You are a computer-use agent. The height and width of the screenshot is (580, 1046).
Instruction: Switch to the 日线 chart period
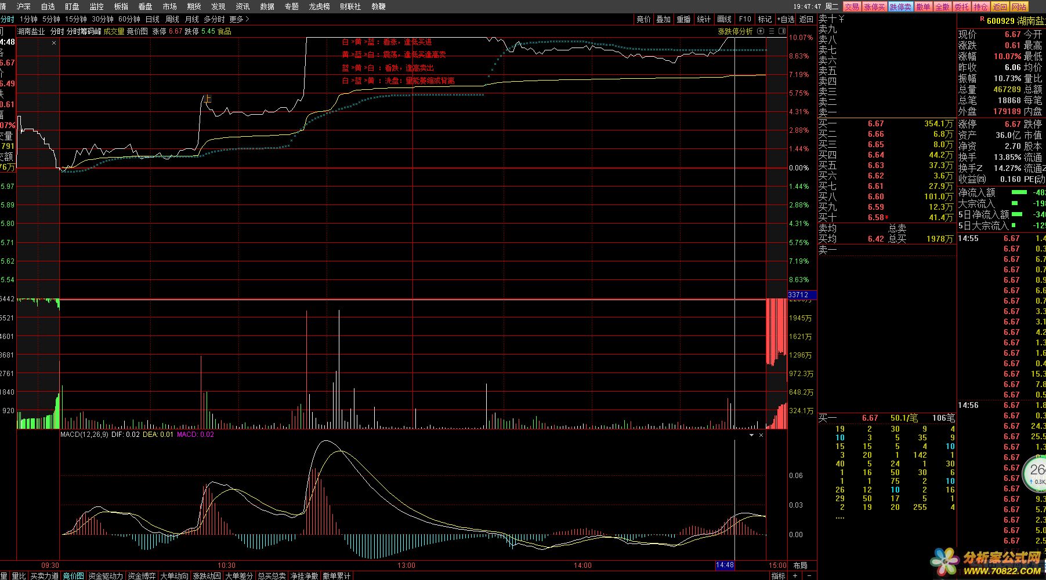[x=153, y=19]
